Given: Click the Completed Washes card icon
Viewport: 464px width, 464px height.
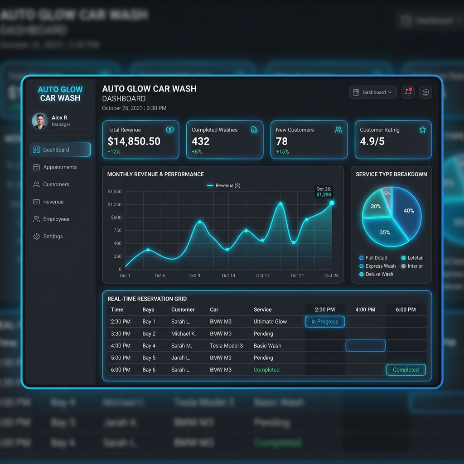Looking at the screenshot, I should [x=254, y=130].
